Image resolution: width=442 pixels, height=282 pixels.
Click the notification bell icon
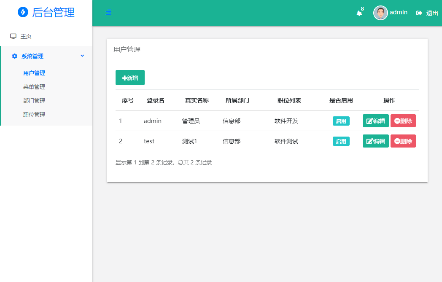tap(359, 13)
